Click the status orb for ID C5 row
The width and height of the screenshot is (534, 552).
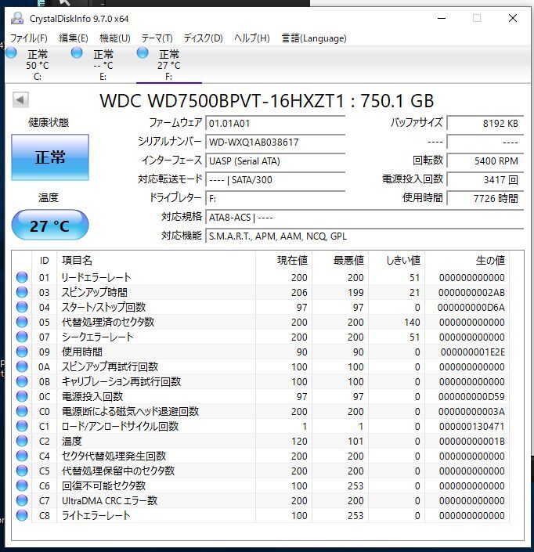(22, 471)
